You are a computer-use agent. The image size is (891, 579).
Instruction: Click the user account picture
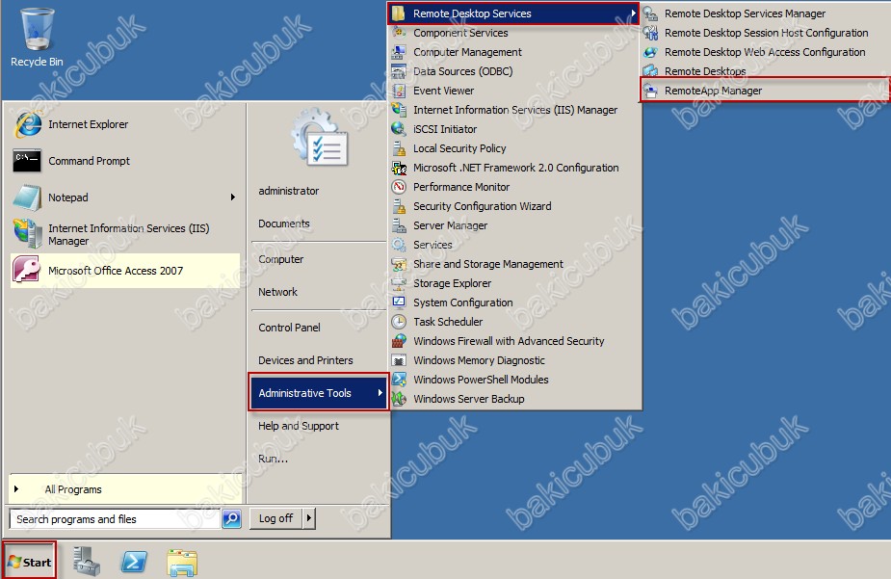click(x=320, y=137)
